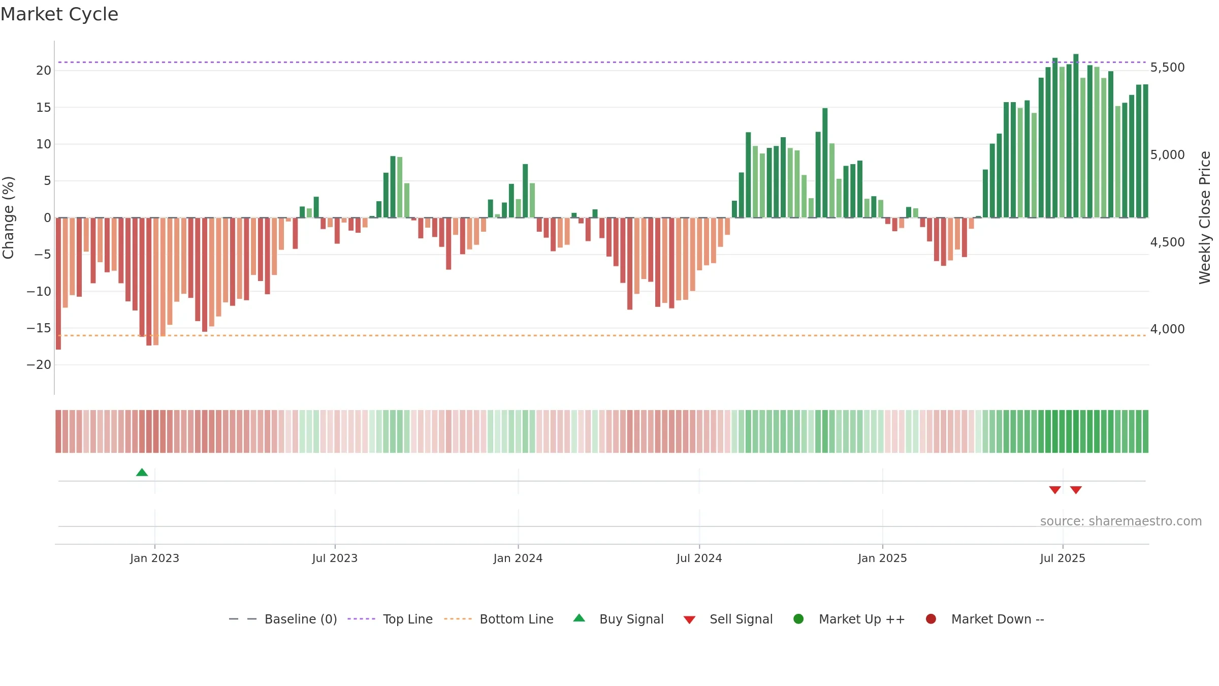This screenshot has width=1219, height=686.
Task: Click the purple dotted Top Line legend sample
Action: [361, 619]
